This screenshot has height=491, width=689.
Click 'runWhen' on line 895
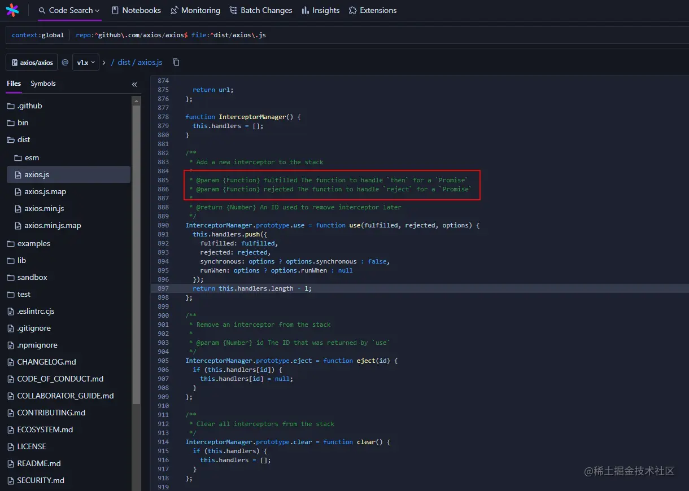pos(213,270)
